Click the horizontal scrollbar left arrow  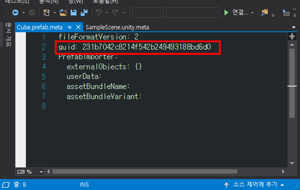pos(49,172)
